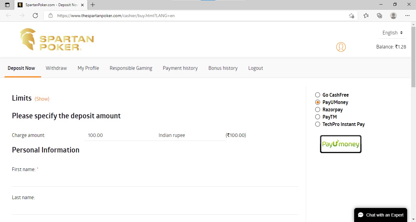
Task: Open Bonus history tab
Action: click(223, 68)
